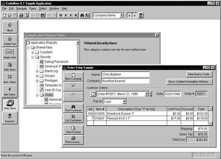Open the Edit menu
221x159 pixels.
[x=11, y=9]
